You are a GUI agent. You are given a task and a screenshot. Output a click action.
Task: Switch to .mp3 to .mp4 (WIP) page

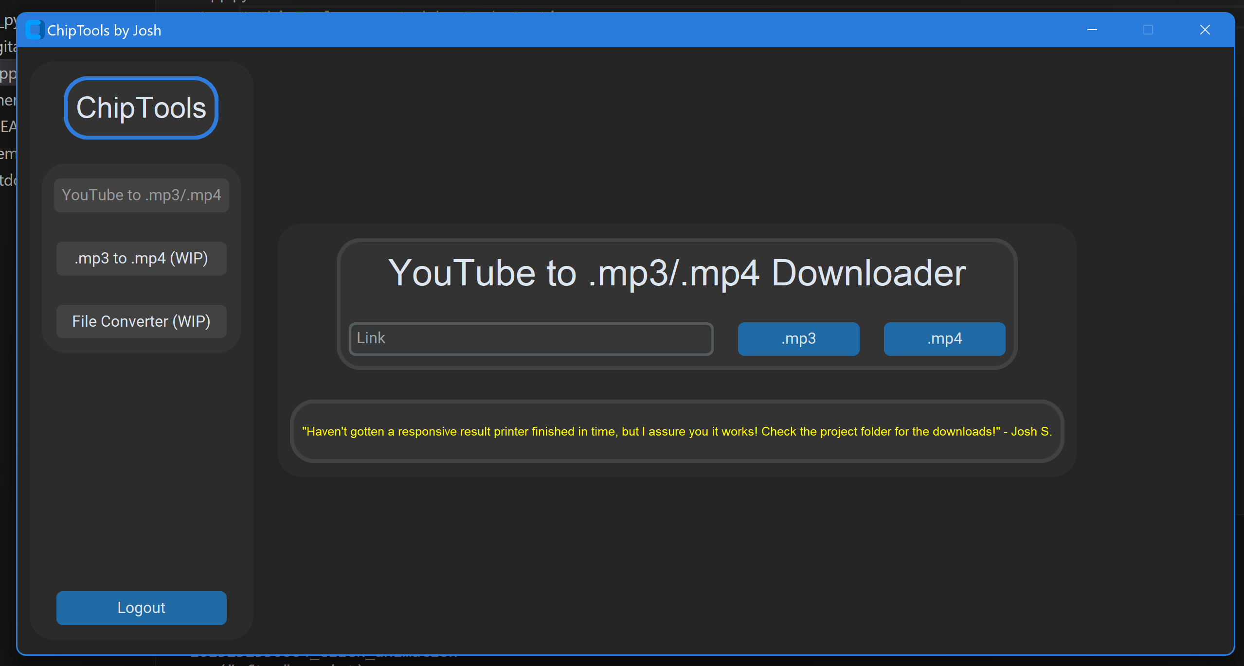point(141,259)
